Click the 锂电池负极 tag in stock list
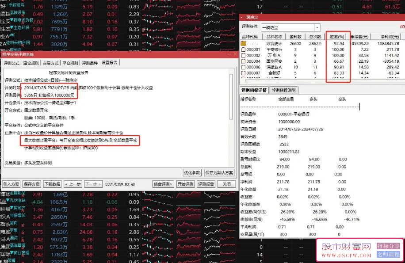405x263 pixels. click(23, 19)
